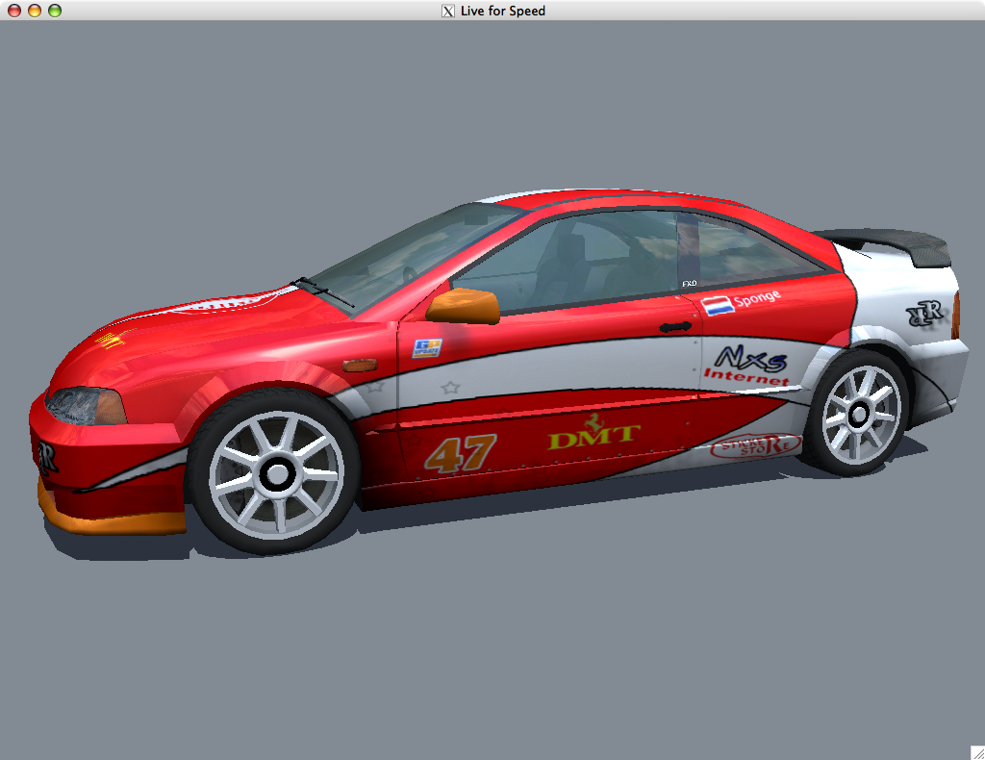985x760 pixels.
Task: Click the front headlight
Action: 86,406
